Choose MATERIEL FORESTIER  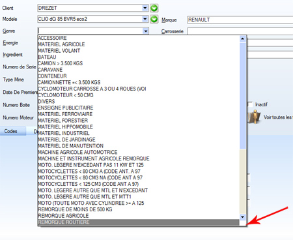click(139, 121)
